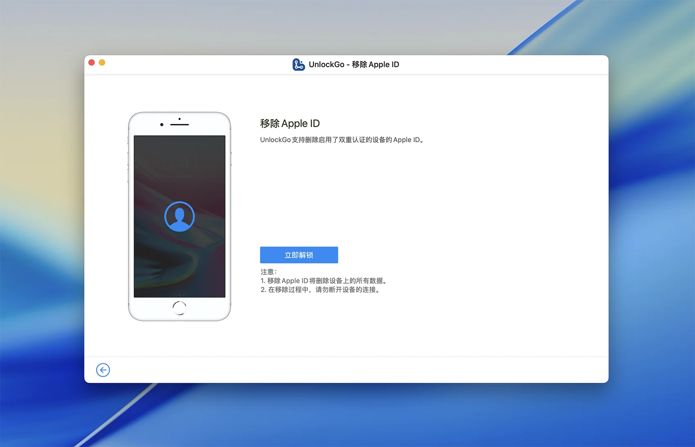695x447 pixels.
Task: Click the page indicator dots on phone screen
Action: pyautogui.click(x=179, y=294)
